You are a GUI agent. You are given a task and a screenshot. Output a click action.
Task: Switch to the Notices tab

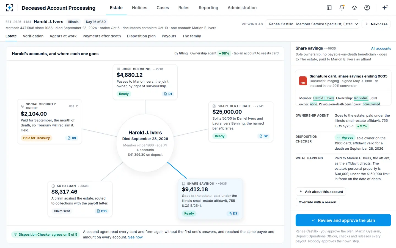coord(139,8)
